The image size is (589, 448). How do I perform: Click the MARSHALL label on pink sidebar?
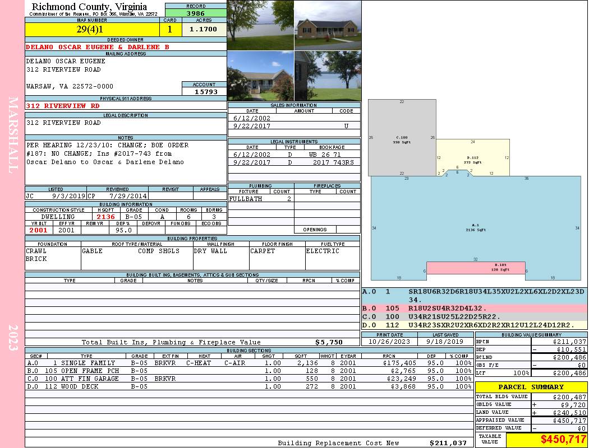pyautogui.click(x=13, y=127)
